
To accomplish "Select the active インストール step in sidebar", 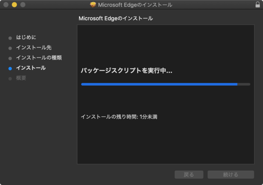I will (x=31, y=68).
